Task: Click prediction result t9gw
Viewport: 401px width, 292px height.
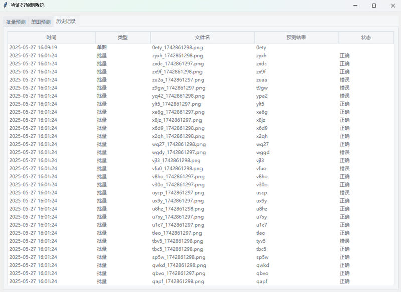Action: pyautogui.click(x=262, y=88)
